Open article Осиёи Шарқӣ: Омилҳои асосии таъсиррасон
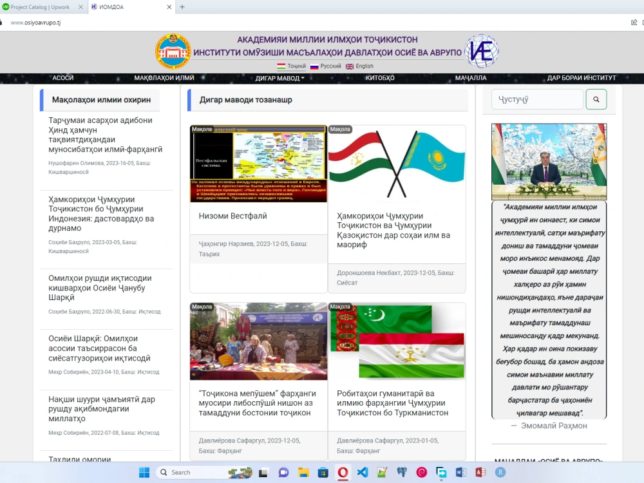 point(99,348)
